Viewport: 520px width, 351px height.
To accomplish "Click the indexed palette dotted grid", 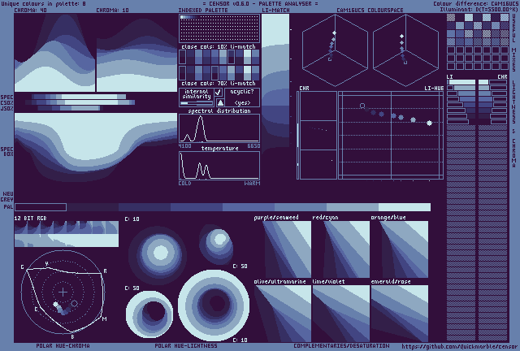I will coord(219,29).
